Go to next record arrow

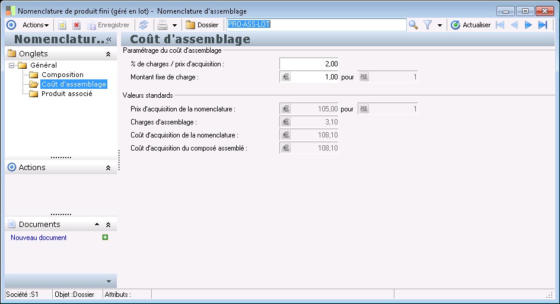(x=528, y=25)
